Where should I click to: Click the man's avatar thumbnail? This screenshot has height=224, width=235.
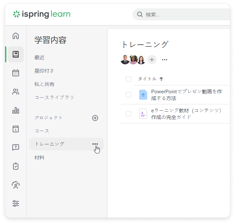[125, 60]
